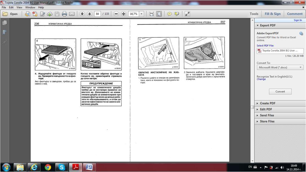
Task: Click the Change language link
Action: 261,79
